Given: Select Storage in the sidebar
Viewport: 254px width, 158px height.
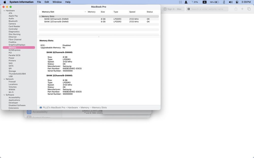Looking at the screenshot, I should (12, 71).
